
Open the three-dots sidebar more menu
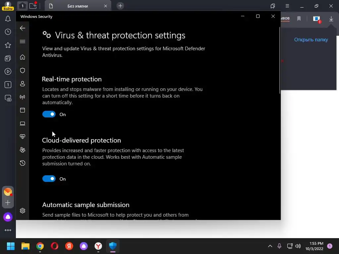8,230
